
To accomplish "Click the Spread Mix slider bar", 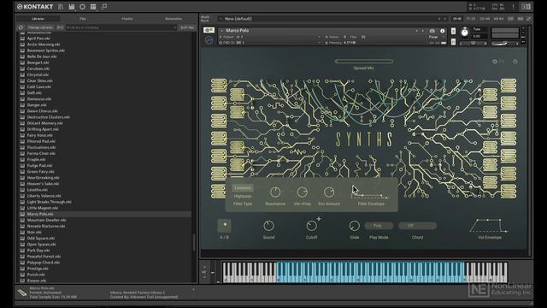I will (x=363, y=62).
